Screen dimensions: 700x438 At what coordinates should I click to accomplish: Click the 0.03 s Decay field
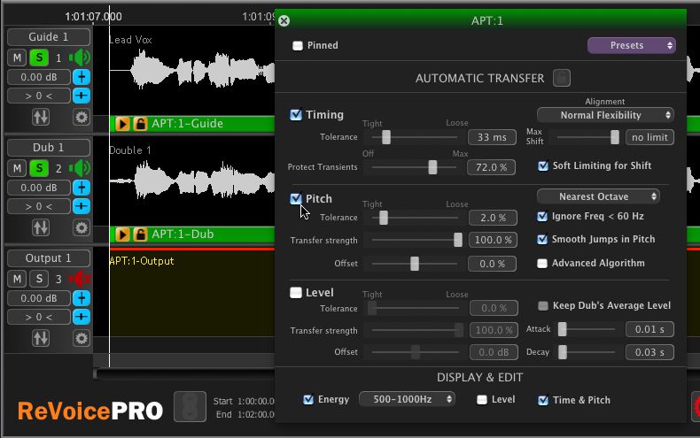(x=649, y=352)
